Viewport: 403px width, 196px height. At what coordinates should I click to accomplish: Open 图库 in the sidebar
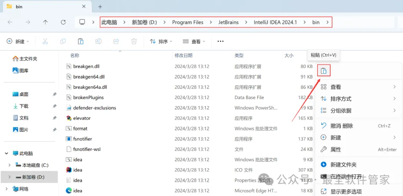pos(21,70)
